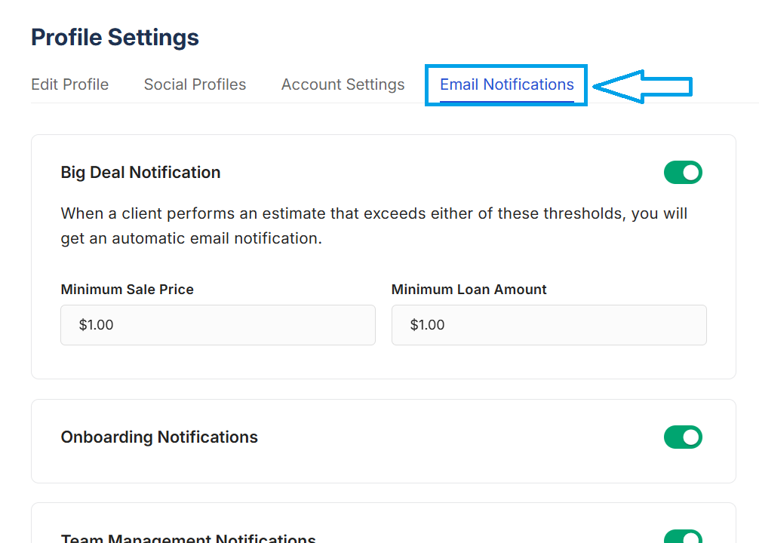The width and height of the screenshot is (759, 543).
Task: Click the Minimum Sale Price input field
Action: coord(217,325)
